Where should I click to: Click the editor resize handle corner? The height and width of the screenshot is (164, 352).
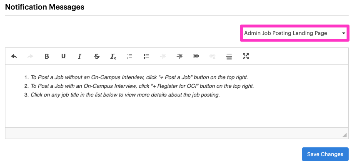345,134
